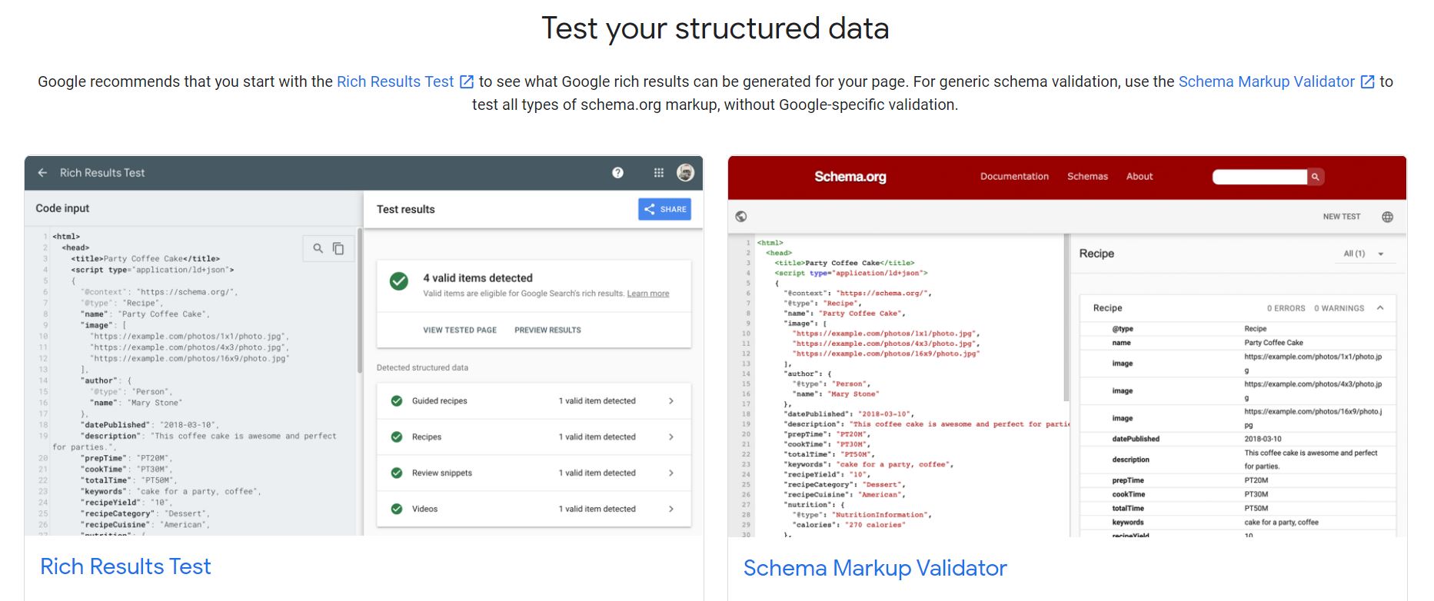1434x601 pixels.
Task: Copy code using the copy icon
Action: (338, 248)
